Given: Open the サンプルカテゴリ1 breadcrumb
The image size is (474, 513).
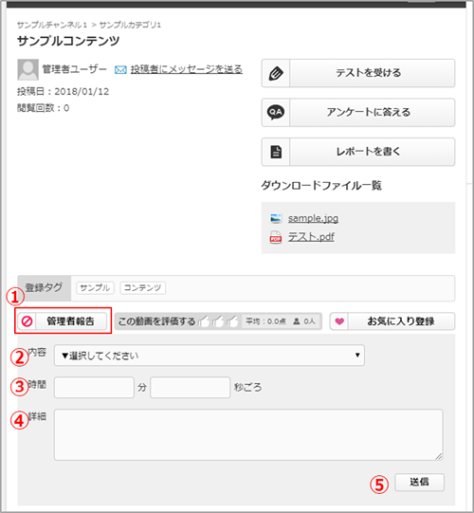Looking at the screenshot, I should coord(130,25).
